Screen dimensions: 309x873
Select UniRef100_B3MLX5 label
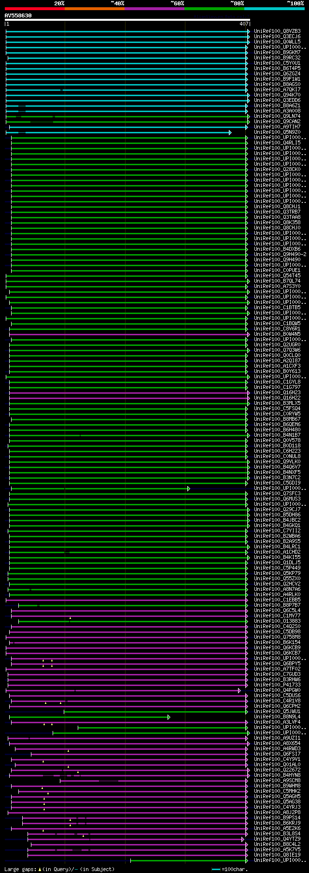[x=277, y=403]
